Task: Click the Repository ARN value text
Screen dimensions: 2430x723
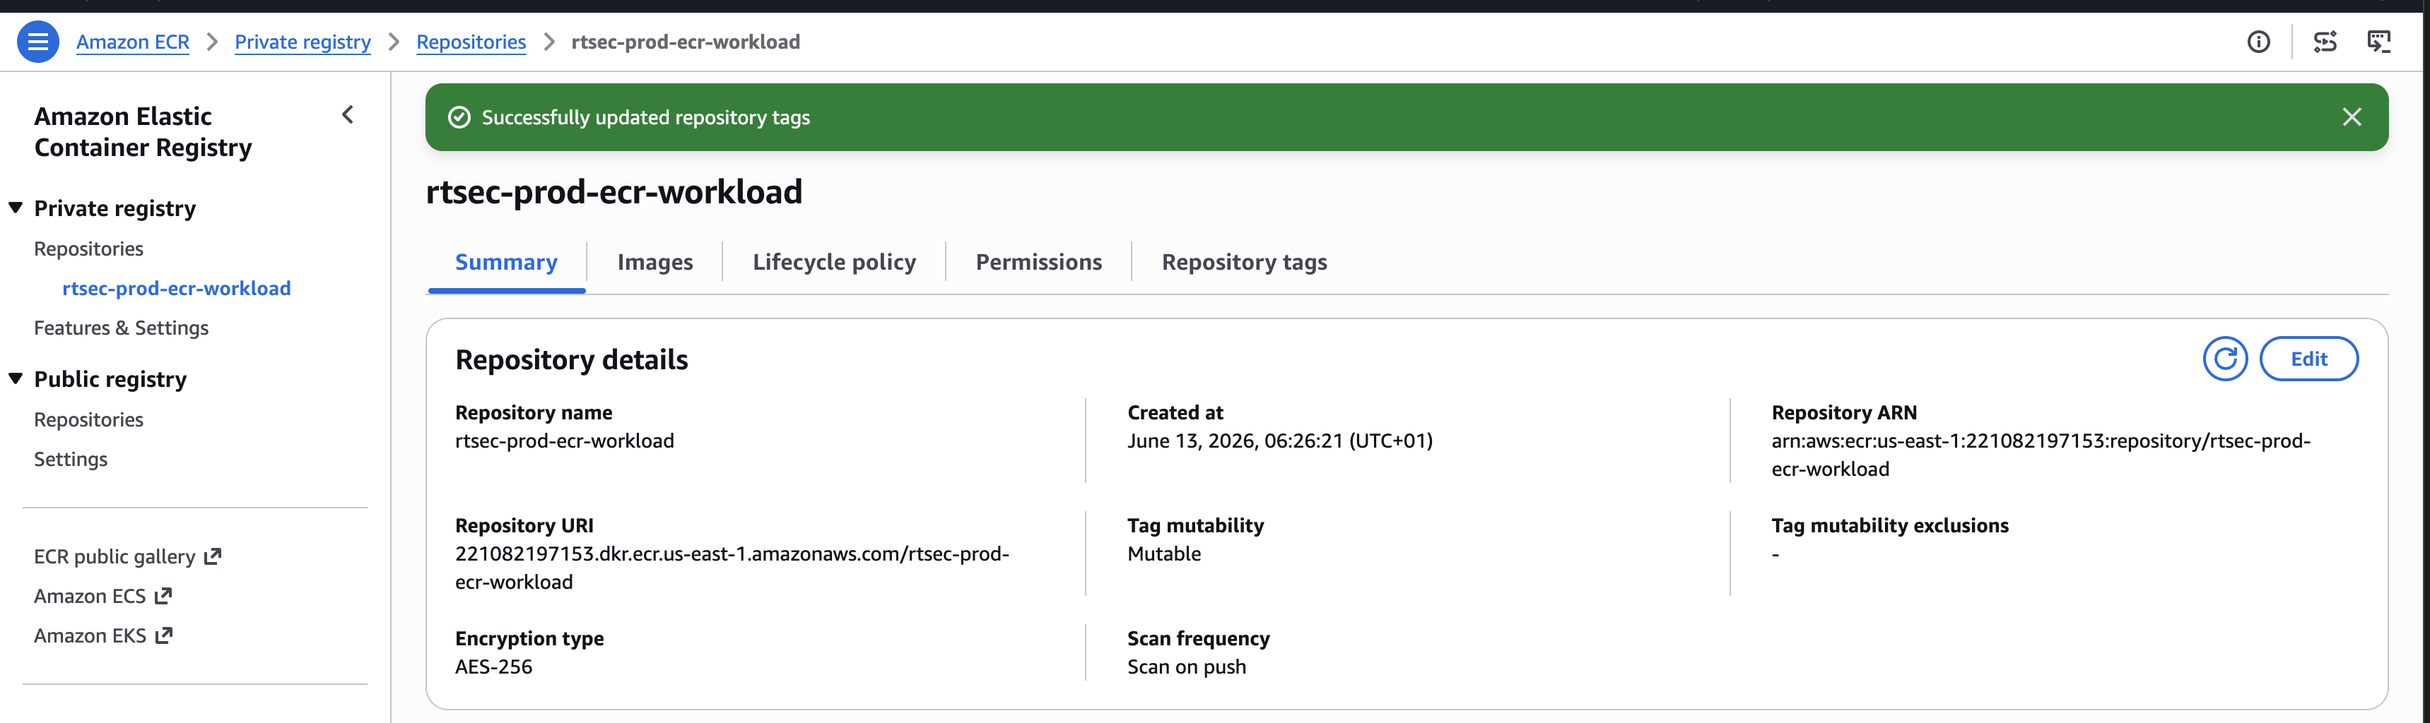Action: tap(2041, 455)
